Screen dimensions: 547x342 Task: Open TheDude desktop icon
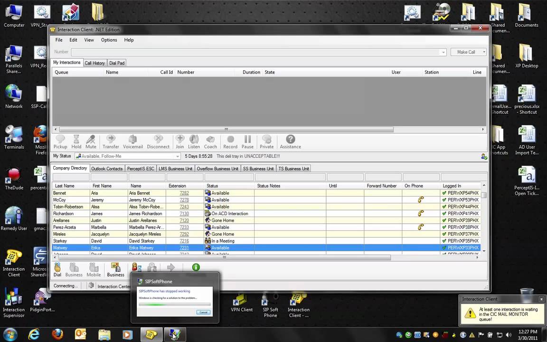[x=14, y=179]
